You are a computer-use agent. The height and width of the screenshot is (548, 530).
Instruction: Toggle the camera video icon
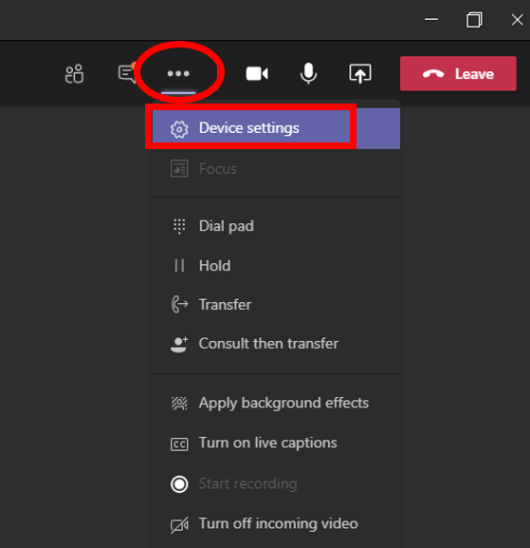click(x=257, y=74)
